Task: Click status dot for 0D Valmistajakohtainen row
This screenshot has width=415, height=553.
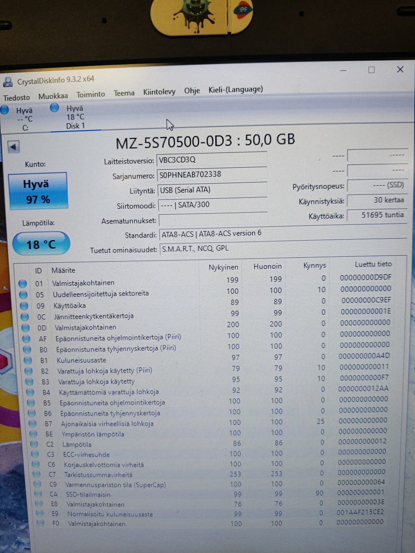Action: 26,328
